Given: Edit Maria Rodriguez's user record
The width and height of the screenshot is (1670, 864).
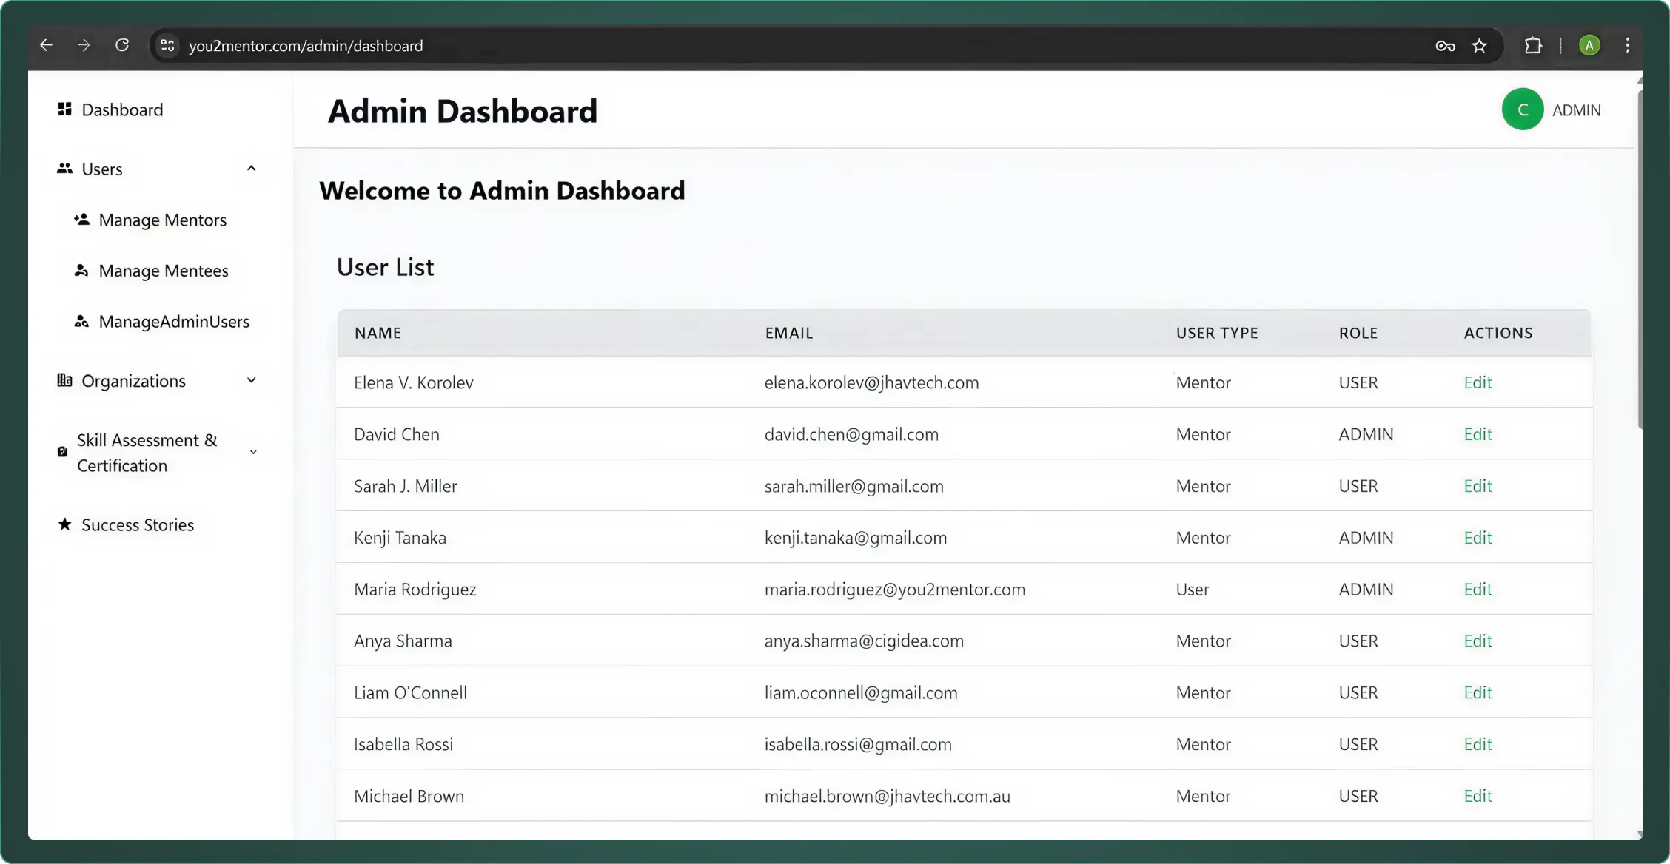Looking at the screenshot, I should (x=1478, y=590).
